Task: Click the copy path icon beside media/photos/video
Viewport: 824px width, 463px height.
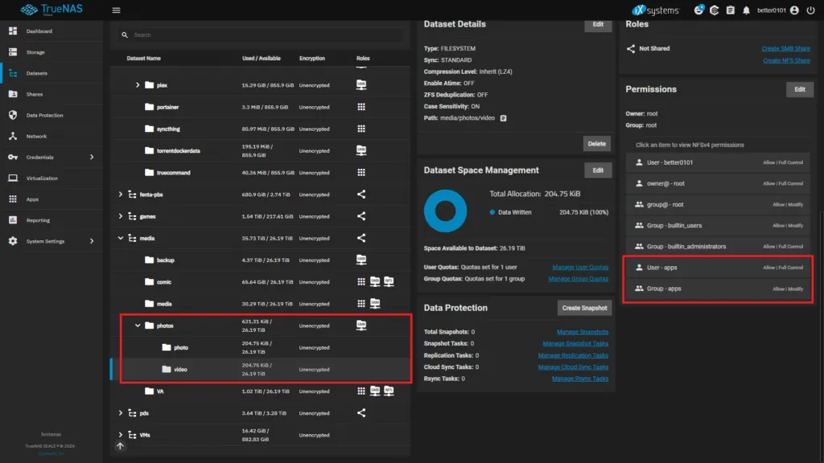Action: pos(504,117)
